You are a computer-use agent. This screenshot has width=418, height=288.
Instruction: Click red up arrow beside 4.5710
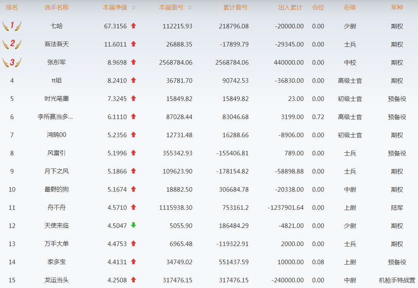coord(134,207)
